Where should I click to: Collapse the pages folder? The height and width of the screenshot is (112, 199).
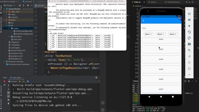pos(9,28)
